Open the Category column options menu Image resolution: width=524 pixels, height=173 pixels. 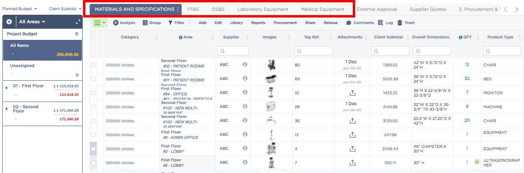pos(156,37)
